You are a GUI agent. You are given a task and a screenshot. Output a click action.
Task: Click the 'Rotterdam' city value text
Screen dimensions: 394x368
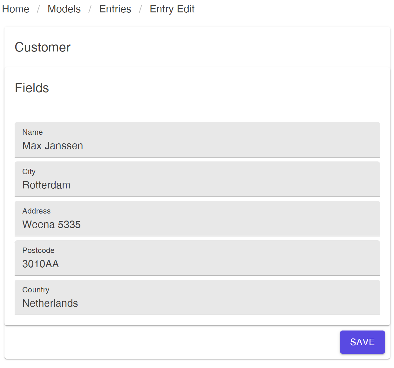point(46,185)
